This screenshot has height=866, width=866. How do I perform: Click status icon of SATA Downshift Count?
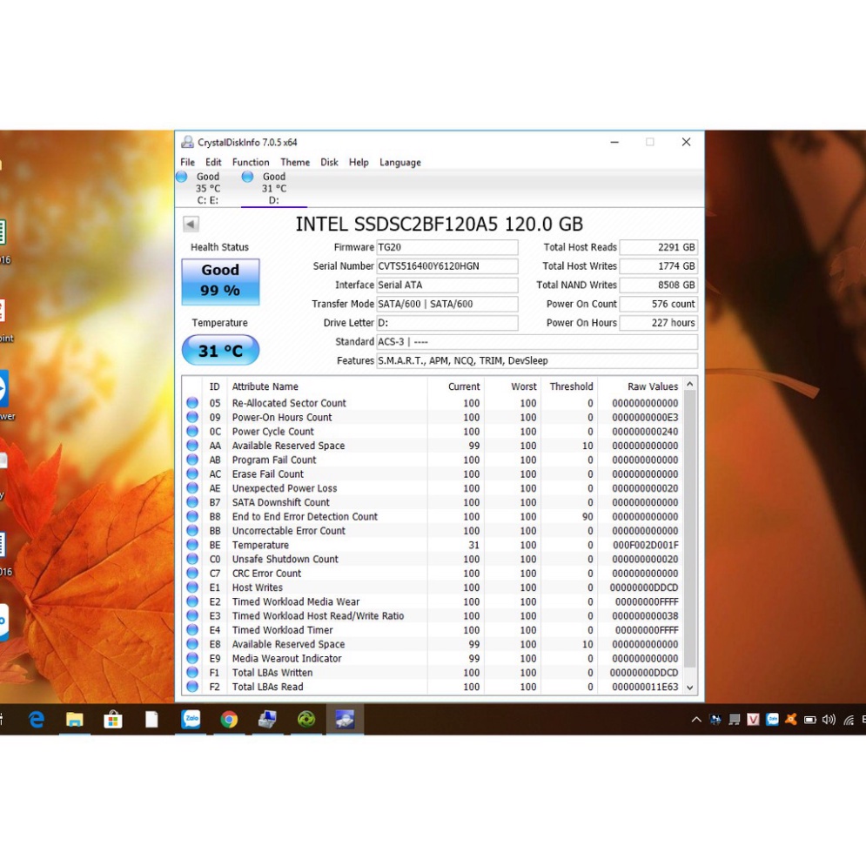(x=192, y=502)
